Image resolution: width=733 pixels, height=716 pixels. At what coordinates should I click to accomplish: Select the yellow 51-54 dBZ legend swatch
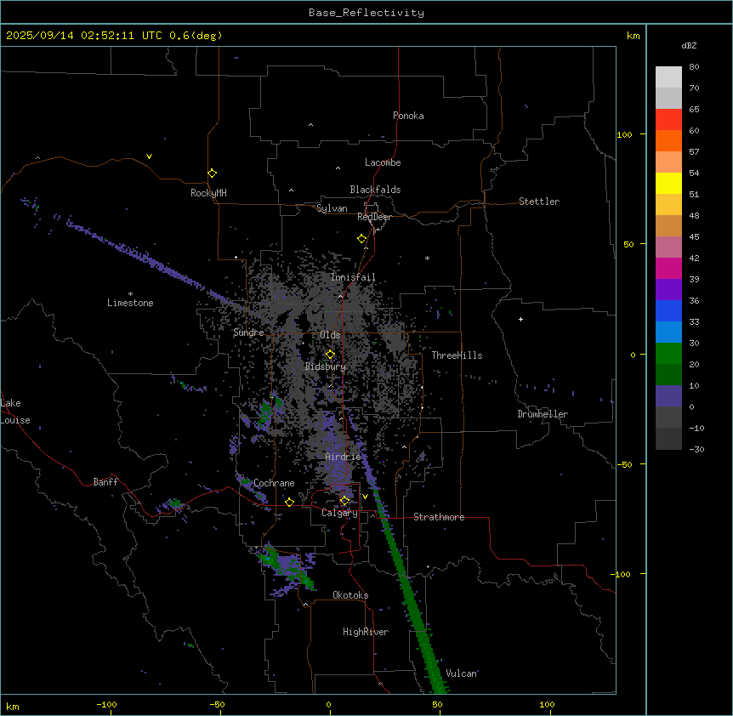668,183
